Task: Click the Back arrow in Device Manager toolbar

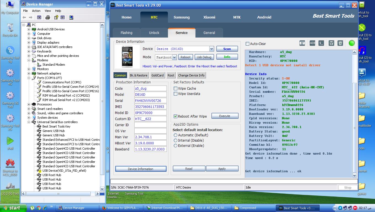Action: click(24, 17)
